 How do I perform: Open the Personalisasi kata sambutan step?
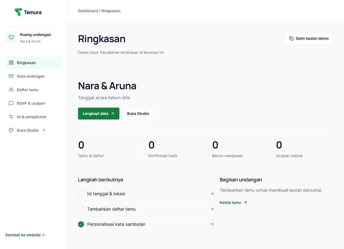point(146,224)
